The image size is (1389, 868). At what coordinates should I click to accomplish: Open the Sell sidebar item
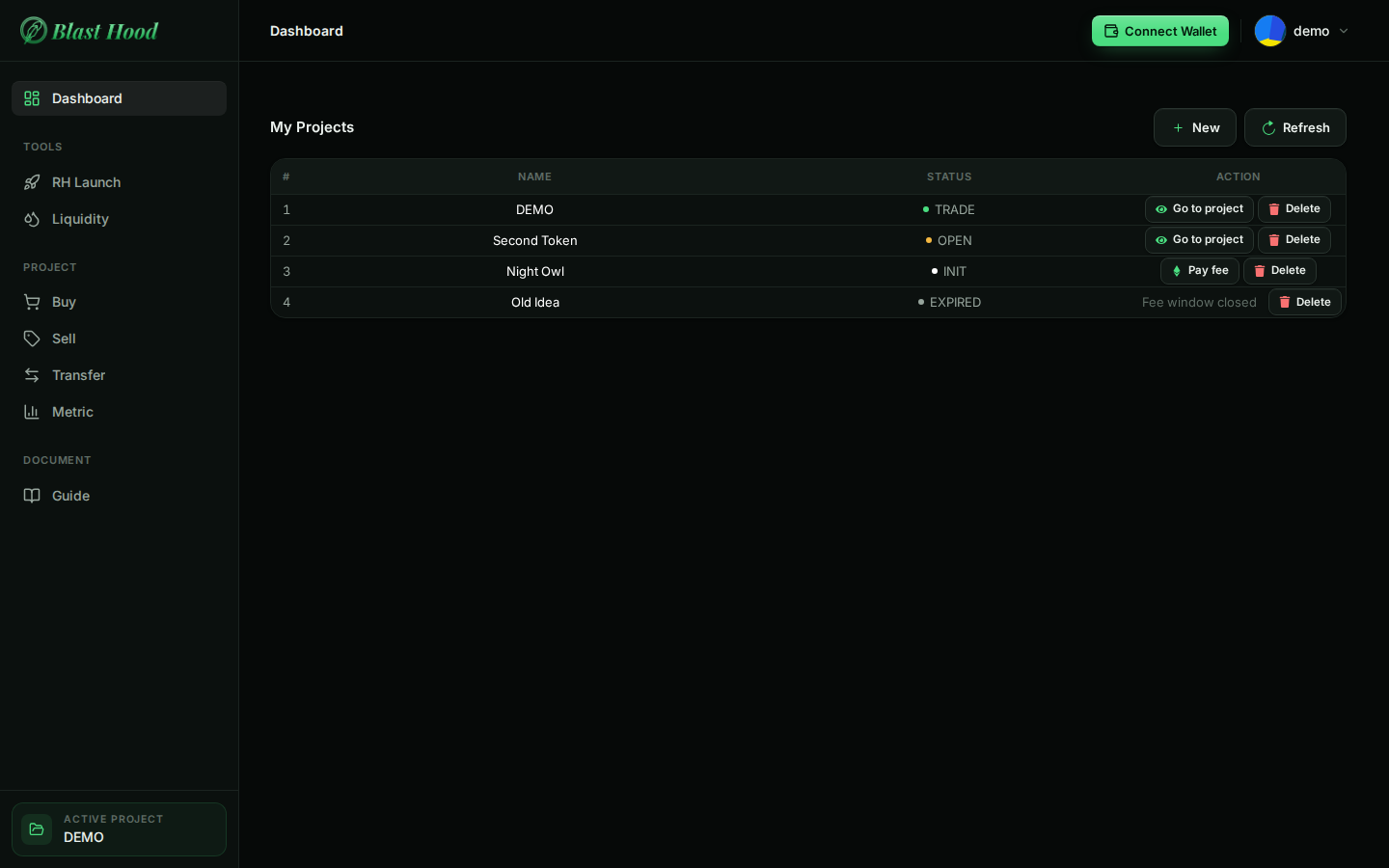click(x=119, y=339)
